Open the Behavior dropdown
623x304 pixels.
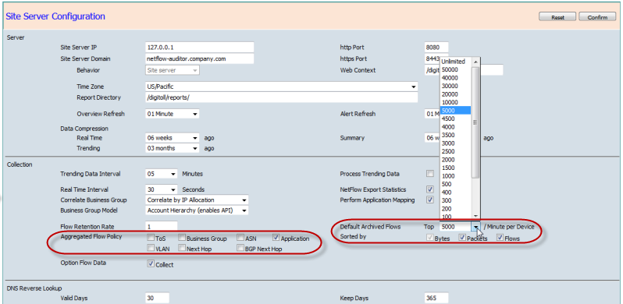(173, 70)
